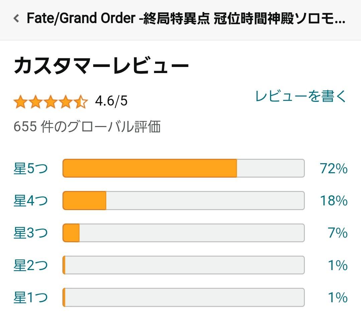Select the 4.6/5 rating text
This screenshot has height=322, width=361.
click(x=111, y=101)
